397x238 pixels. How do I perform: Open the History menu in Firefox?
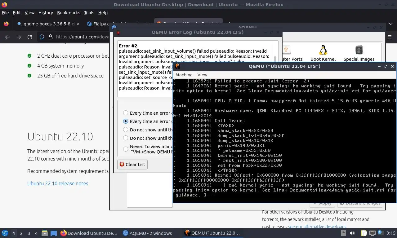(x=46, y=13)
